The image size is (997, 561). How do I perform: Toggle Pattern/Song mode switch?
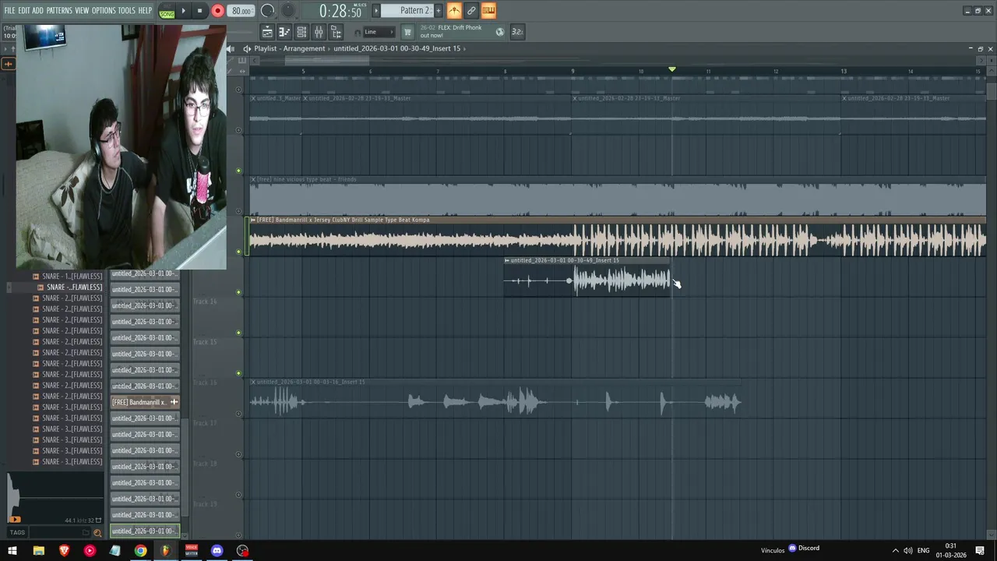point(167,11)
